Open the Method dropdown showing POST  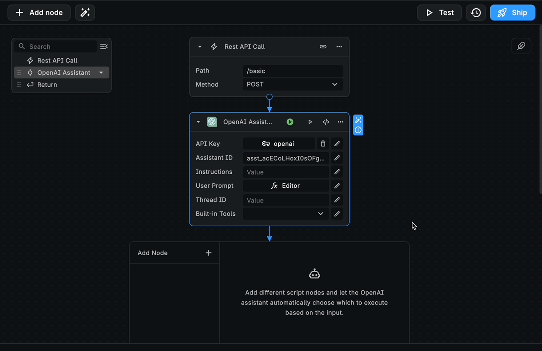click(292, 84)
